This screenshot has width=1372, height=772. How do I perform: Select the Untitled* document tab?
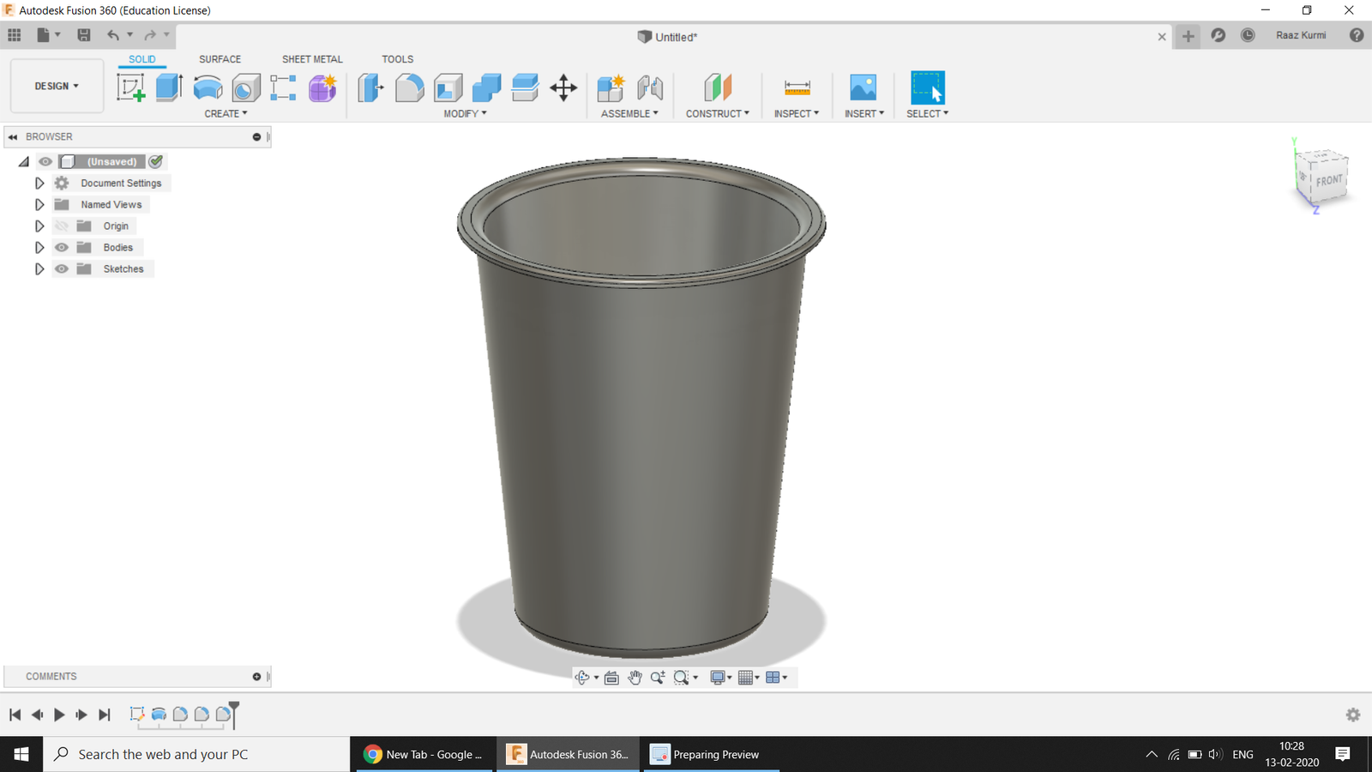point(667,37)
